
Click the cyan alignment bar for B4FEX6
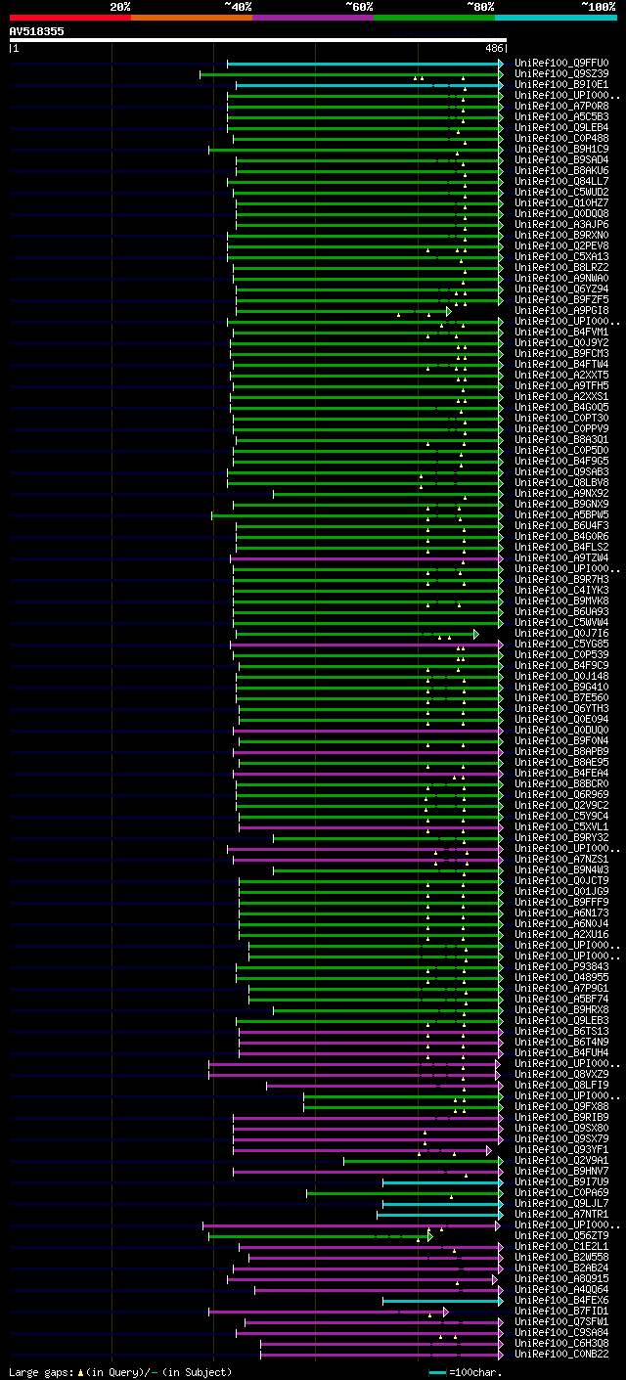click(443, 1301)
